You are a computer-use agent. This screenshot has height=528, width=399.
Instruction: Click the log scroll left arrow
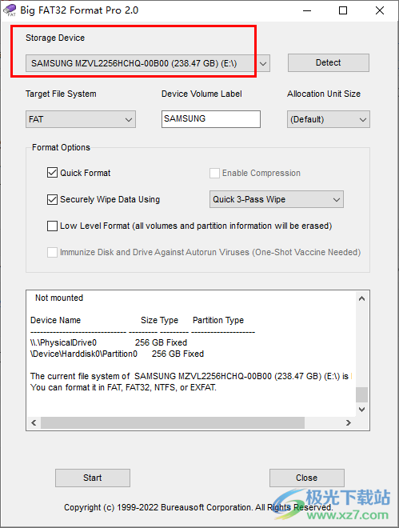[34, 422]
